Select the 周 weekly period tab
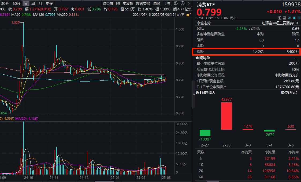The height and width of the screenshot is (182, 301). click(x=33, y=3)
